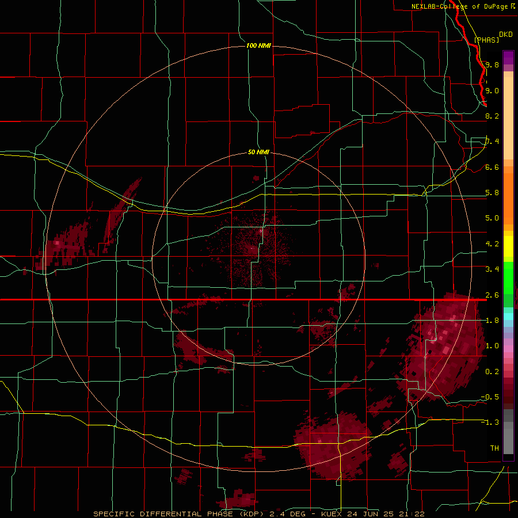Click the 1.8 value on the color scale

[492, 320]
